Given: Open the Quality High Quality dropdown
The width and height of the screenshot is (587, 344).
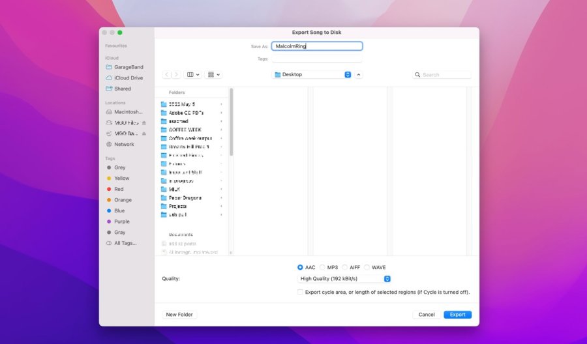Looking at the screenshot, I should click(344, 279).
